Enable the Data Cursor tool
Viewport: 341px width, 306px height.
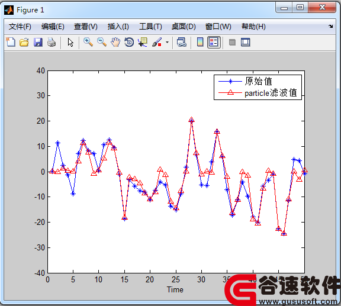[143, 42]
